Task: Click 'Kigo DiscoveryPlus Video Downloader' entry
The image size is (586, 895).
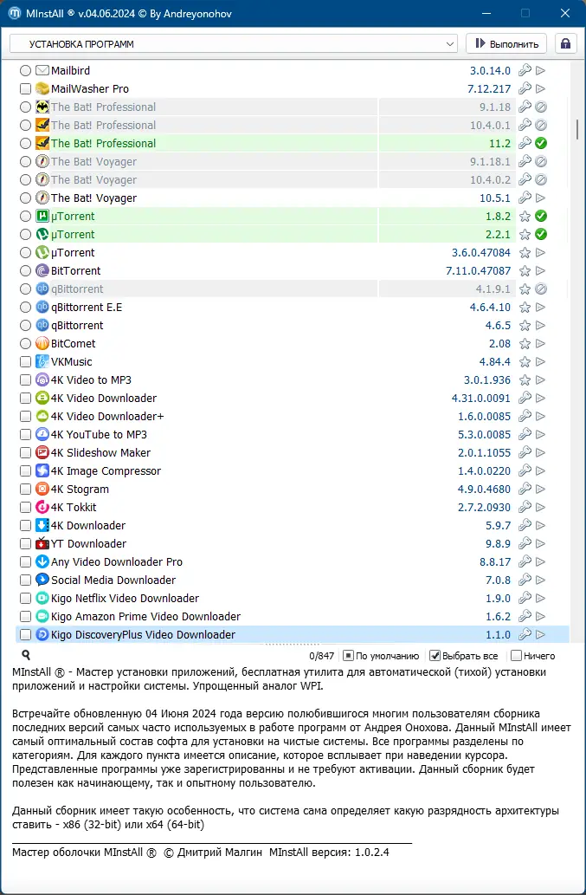Action: point(143,635)
